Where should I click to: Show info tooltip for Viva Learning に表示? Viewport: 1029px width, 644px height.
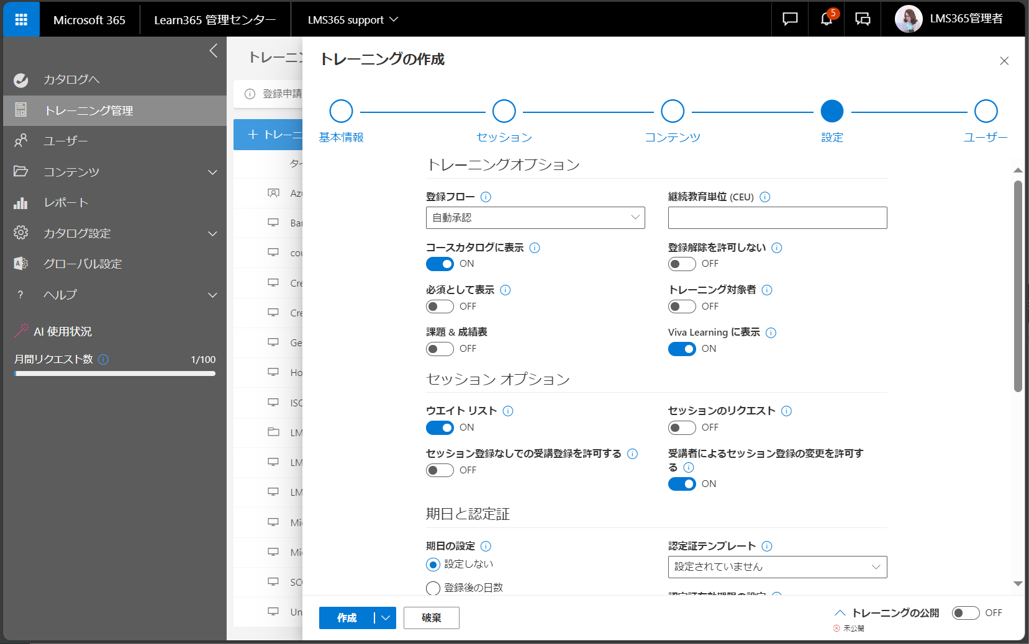click(771, 333)
